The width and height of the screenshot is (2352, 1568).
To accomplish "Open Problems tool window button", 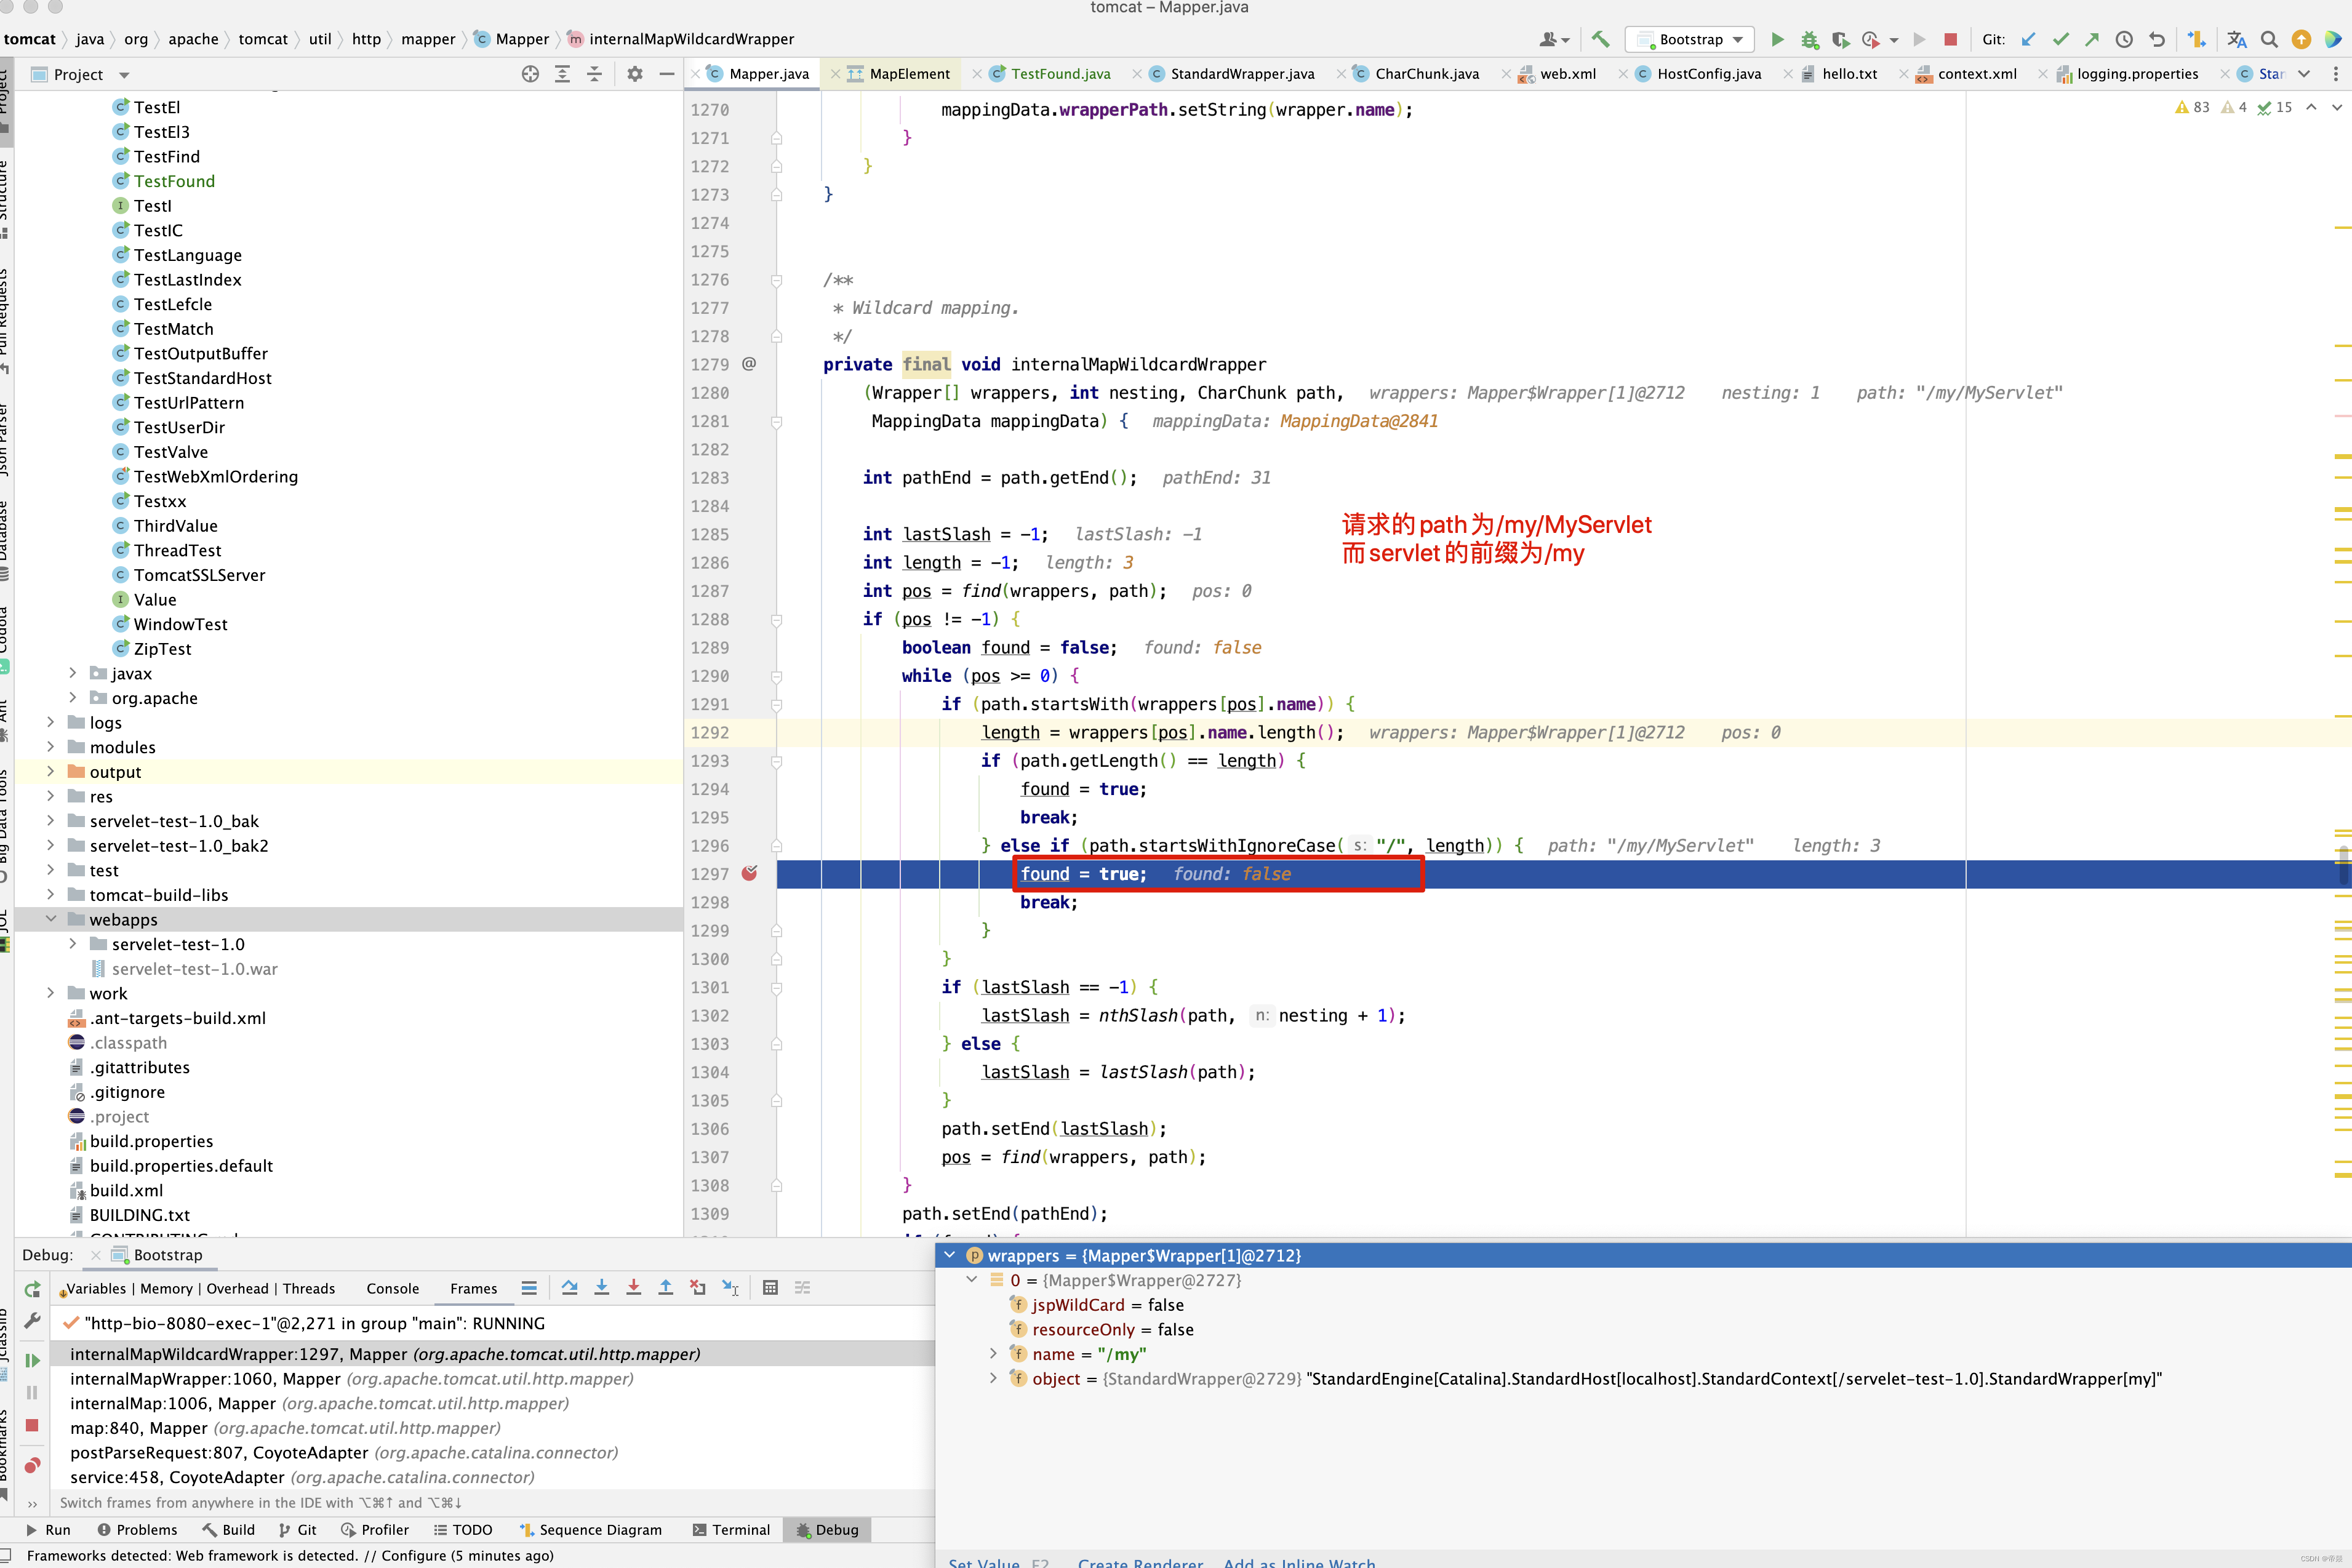I will (x=137, y=1530).
